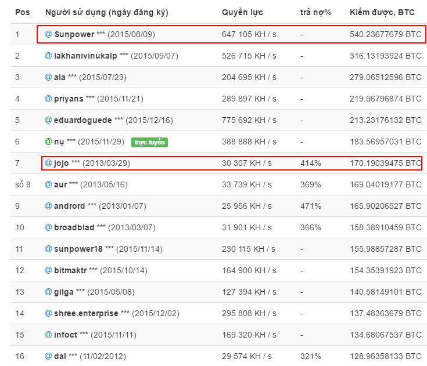Select 289 897 KH / s power value
427x366 pixels.
[x=249, y=99]
